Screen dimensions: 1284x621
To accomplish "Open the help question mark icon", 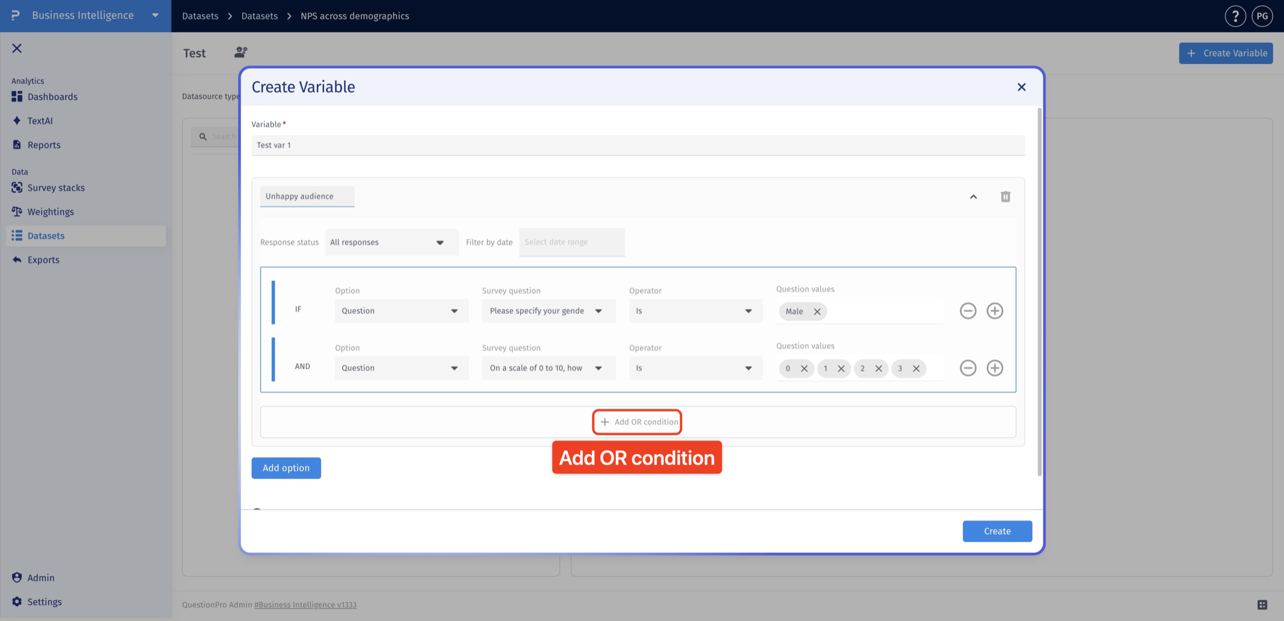I will [1235, 16].
